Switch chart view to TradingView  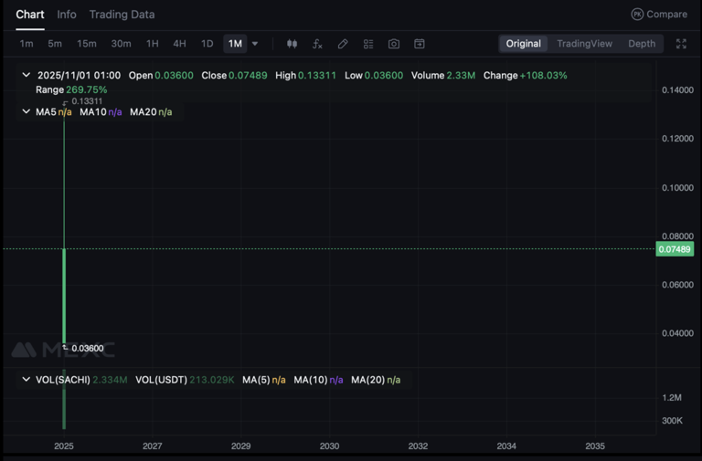coord(584,44)
